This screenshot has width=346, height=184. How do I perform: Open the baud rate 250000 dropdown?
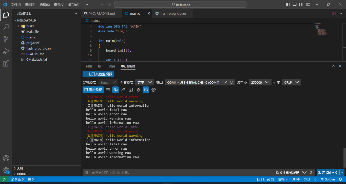(x=260, y=82)
